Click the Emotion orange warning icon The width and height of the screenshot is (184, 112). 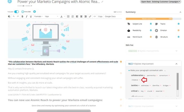tap(178, 30)
